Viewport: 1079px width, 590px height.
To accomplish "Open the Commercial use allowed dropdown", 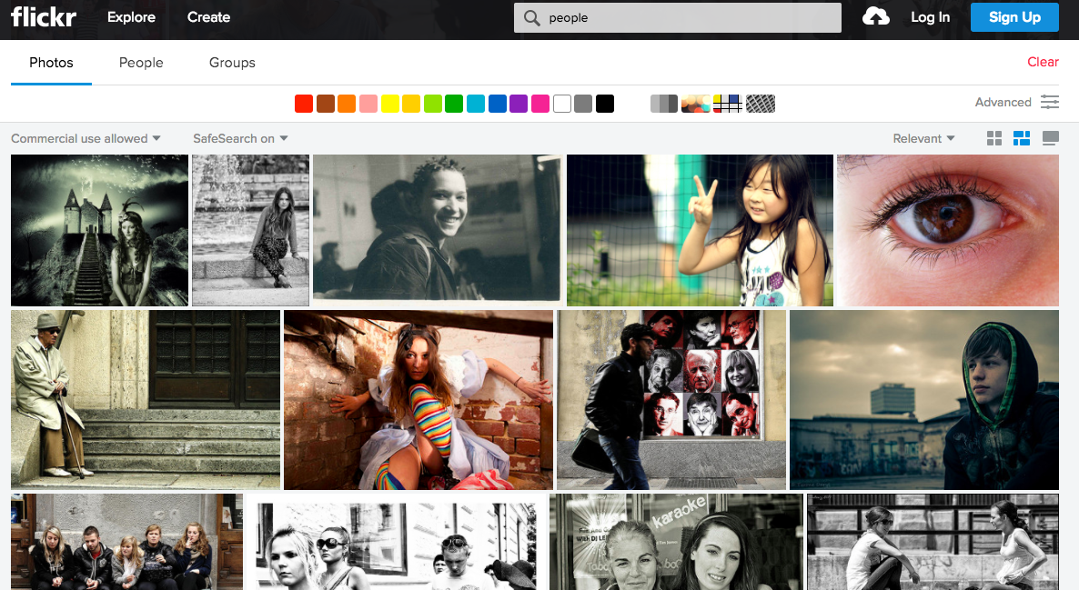I will (x=85, y=138).
